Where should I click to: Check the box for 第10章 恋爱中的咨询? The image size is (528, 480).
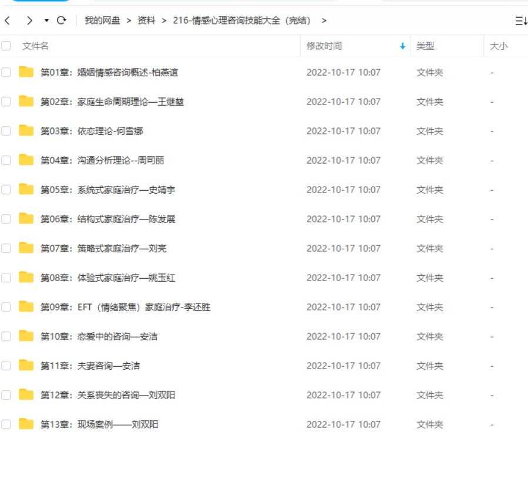click(x=6, y=336)
